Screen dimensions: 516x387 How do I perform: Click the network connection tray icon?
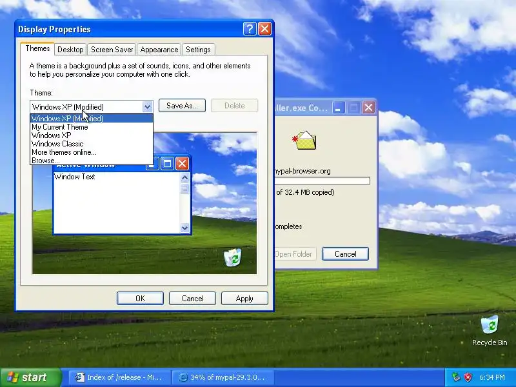click(456, 377)
